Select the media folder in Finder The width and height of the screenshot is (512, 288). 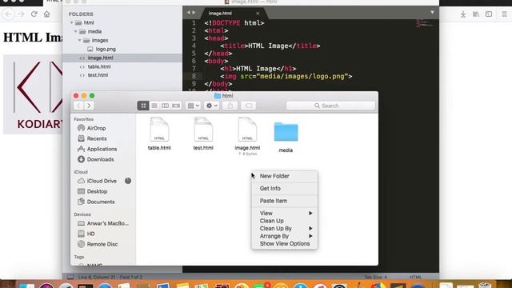coord(286,137)
